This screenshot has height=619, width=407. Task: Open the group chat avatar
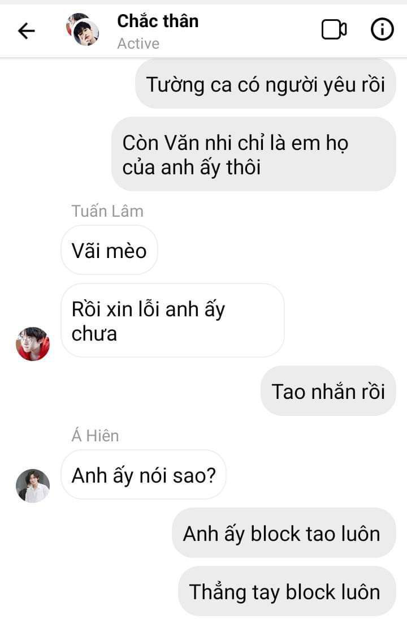coord(82,29)
